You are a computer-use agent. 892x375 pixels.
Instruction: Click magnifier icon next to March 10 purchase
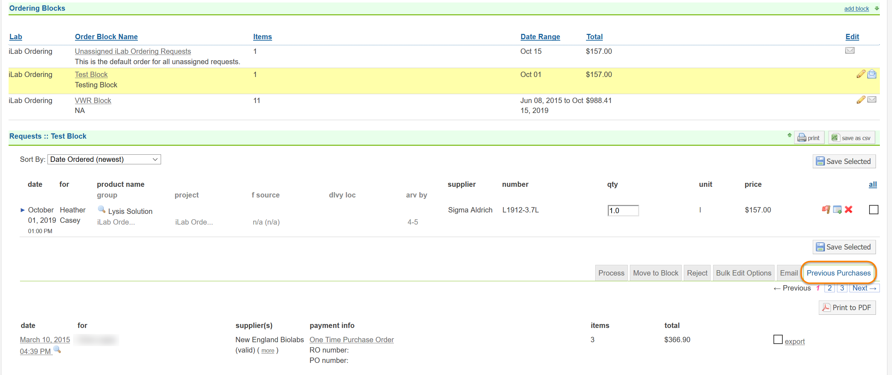[x=57, y=350]
